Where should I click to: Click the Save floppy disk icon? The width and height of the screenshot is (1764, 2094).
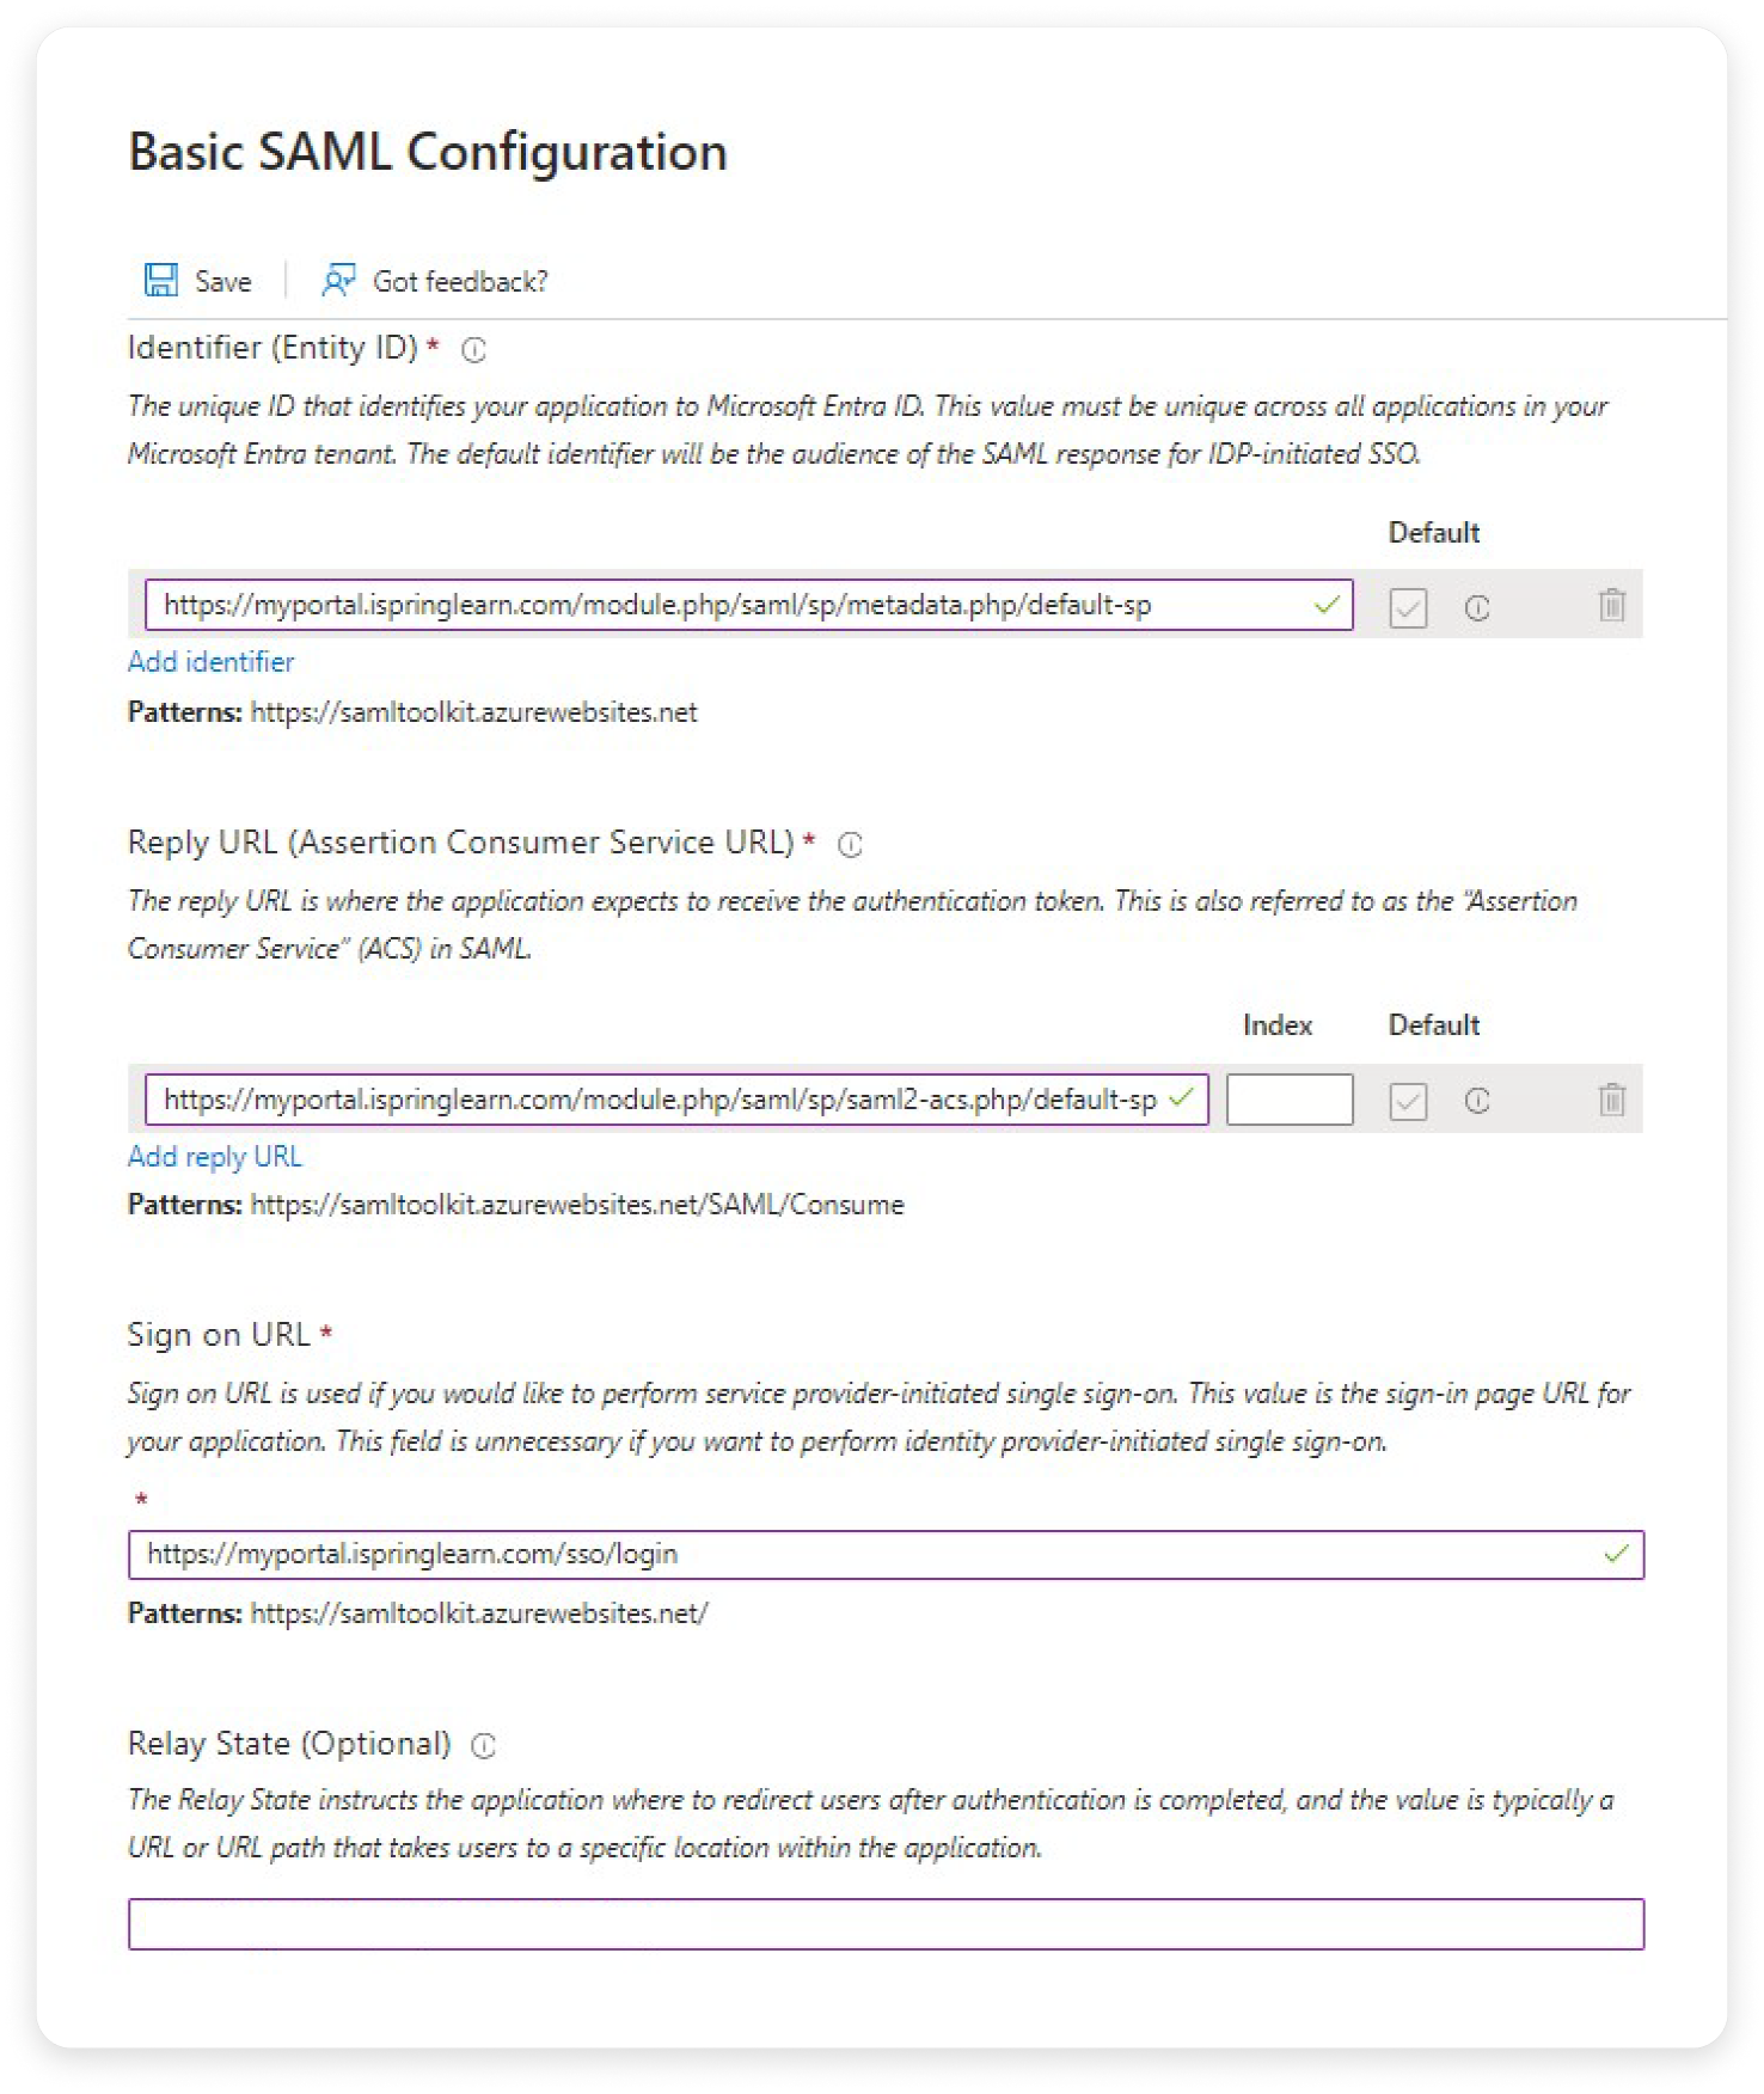[161, 280]
